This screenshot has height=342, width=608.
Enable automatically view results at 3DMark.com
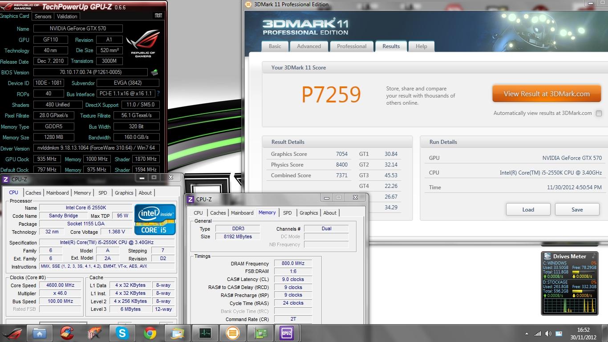[x=599, y=113]
